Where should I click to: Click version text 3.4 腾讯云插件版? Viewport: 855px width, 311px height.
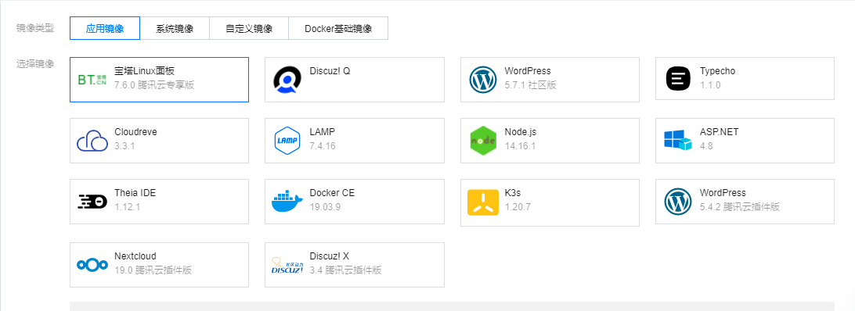[345, 270]
